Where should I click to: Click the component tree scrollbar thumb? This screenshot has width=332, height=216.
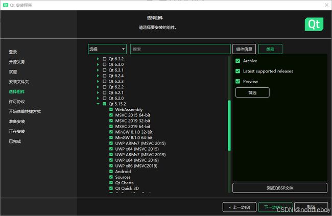coord(229,126)
